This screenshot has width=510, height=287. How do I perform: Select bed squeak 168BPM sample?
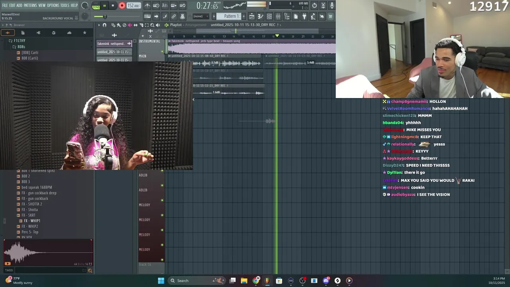(37, 187)
